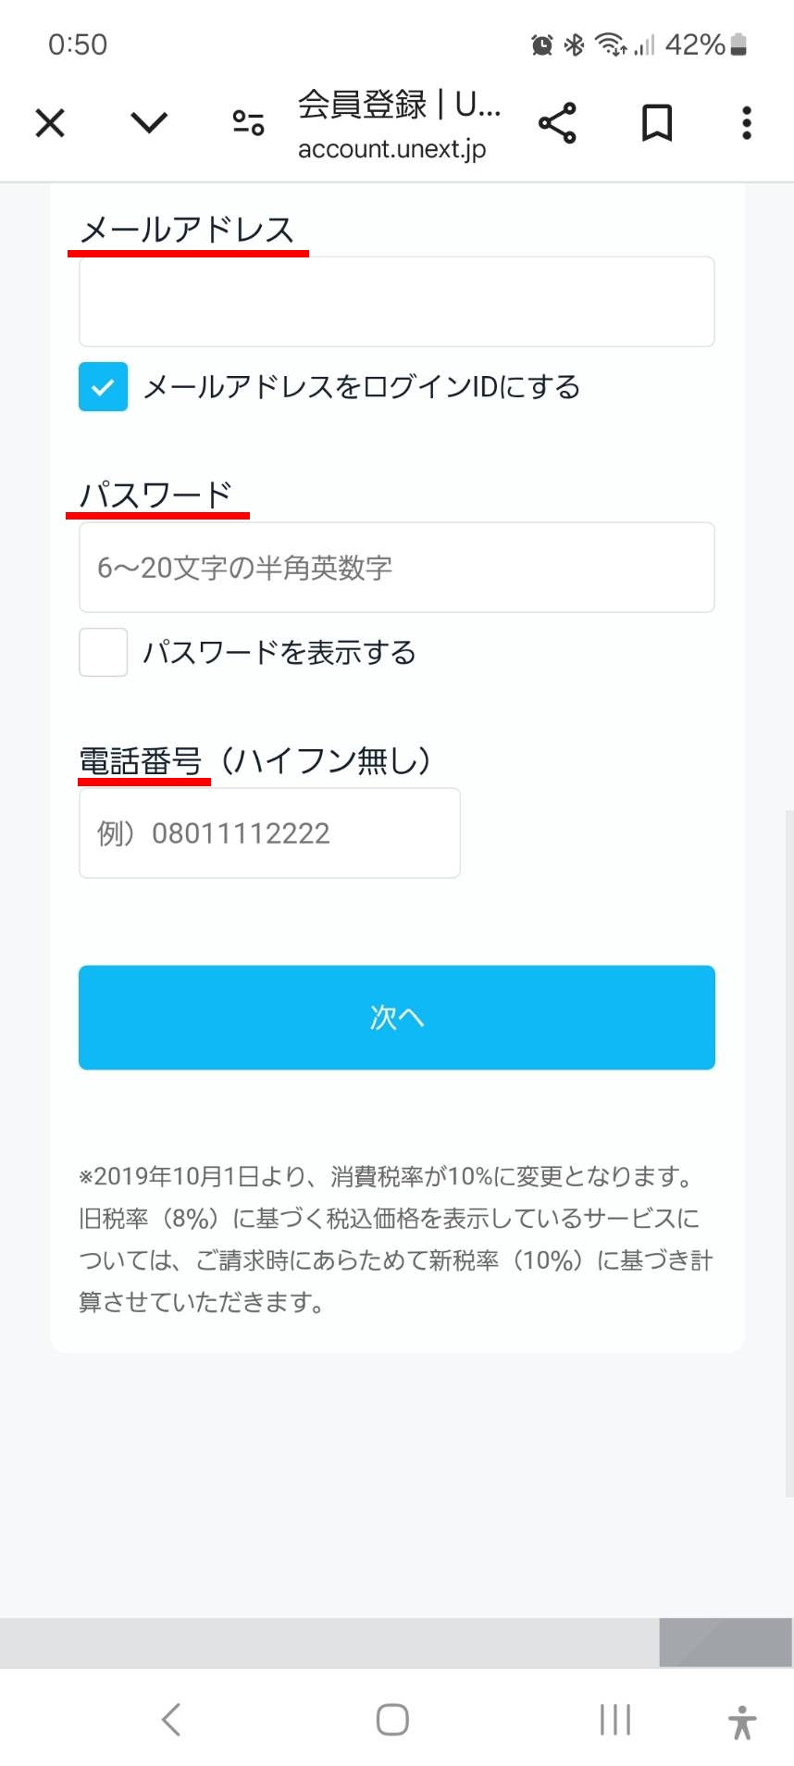Screen dimensions: 794x1766
Task: Toggle the login ID email checkbox off
Action: pyautogui.click(x=102, y=387)
